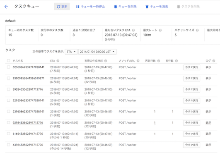Check the box for task 6236086233974702814​1
The height and width of the screenshot is (153, 220).
click(x=9, y=67)
